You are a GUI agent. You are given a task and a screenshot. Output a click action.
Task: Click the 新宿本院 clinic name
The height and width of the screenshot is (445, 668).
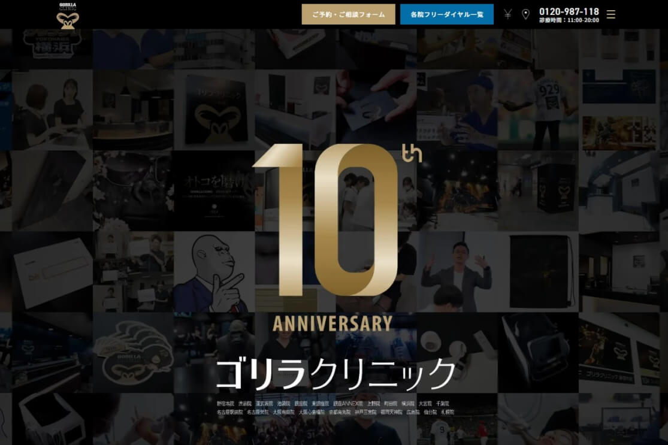pyautogui.click(x=225, y=403)
